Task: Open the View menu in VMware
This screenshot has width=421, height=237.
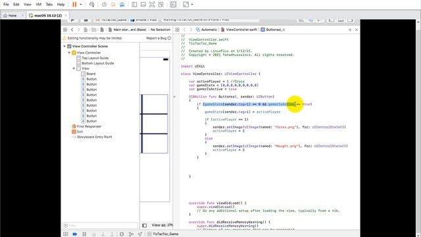Action: 28,5
